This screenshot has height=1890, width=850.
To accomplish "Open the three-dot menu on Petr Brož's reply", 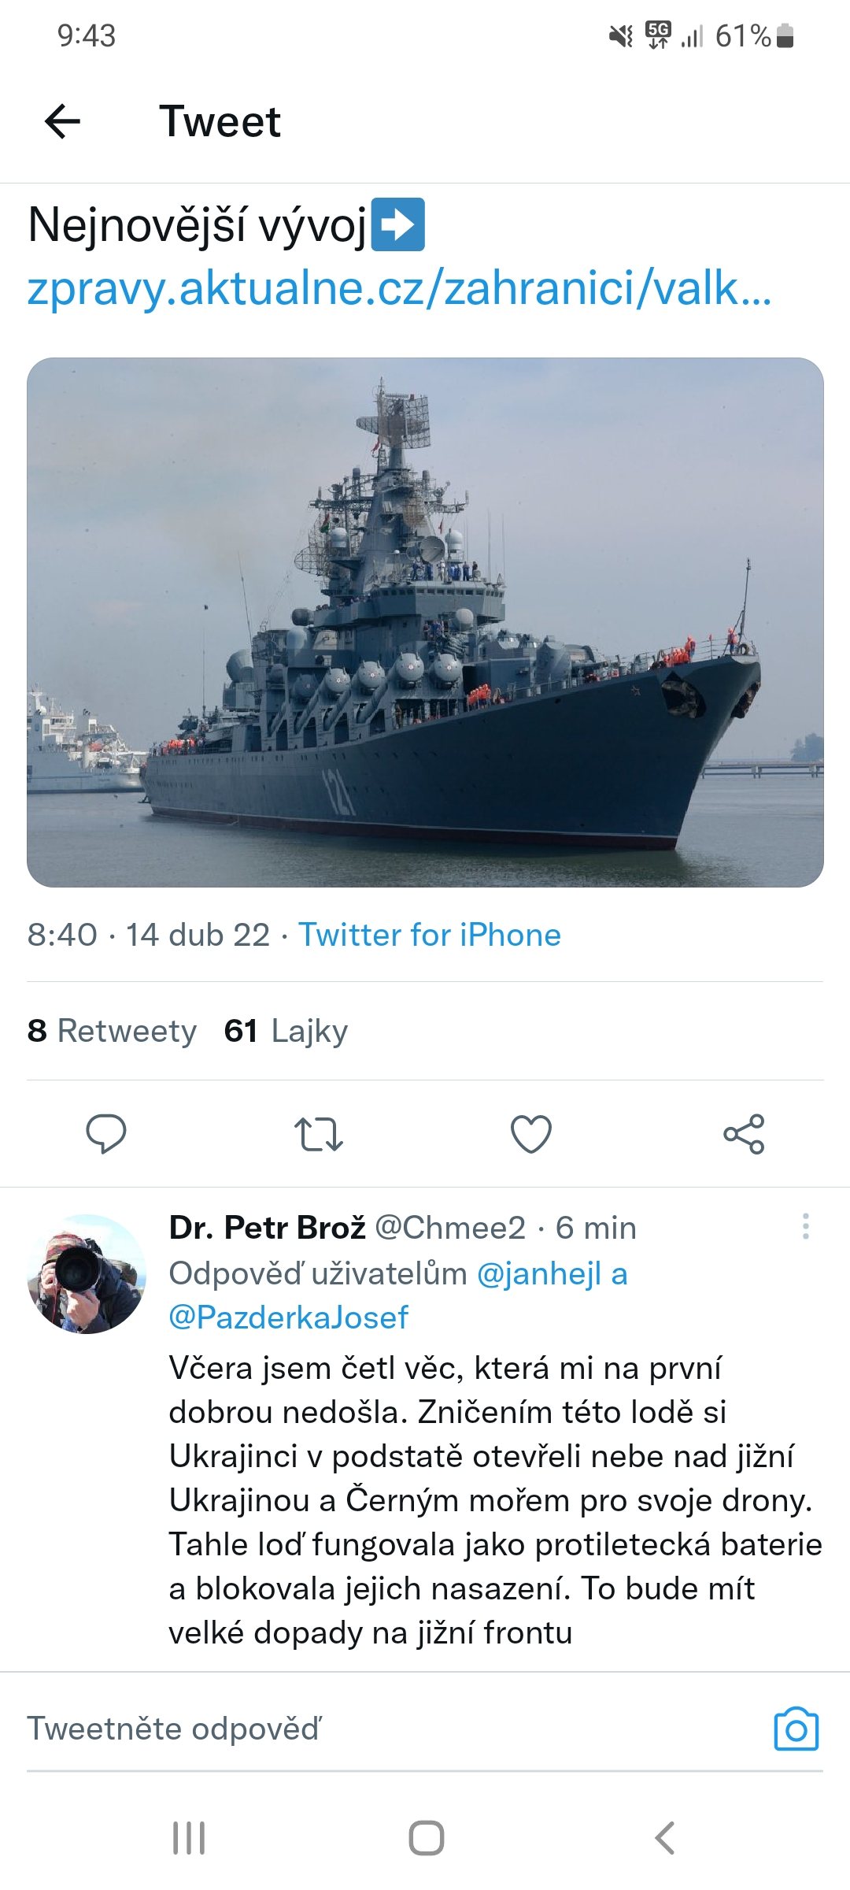I will [805, 1227].
